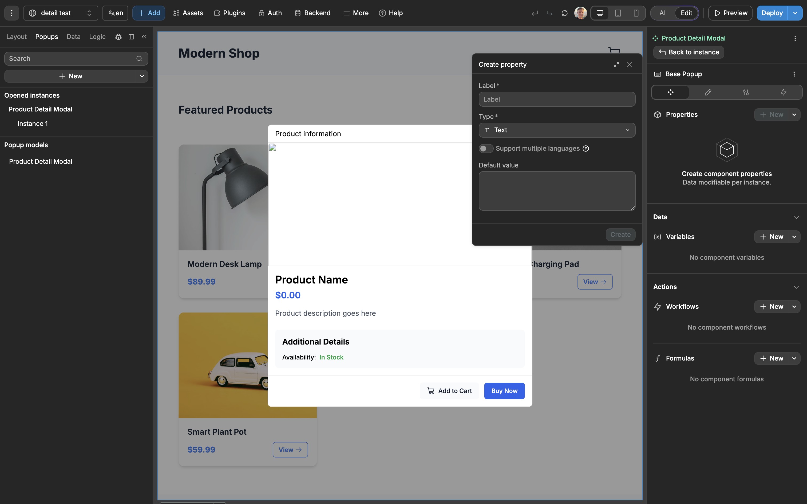Viewport: 807px width, 504px height.
Task: Open the Type dropdown showing Text
Action: [557, 130]
